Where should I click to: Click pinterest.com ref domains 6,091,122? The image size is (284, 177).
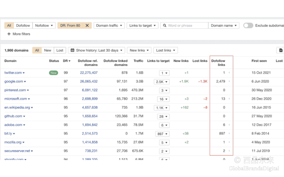[x=90, y=90]
